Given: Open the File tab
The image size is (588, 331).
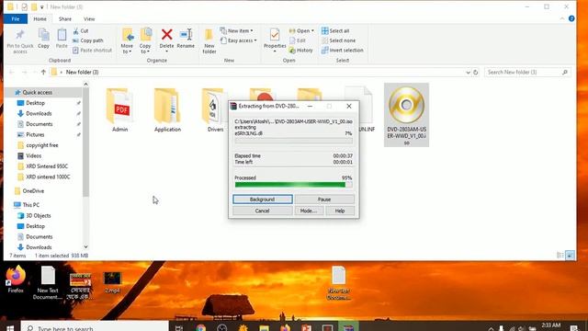Looking at the screenshot, I should click(x=16, y=18).
